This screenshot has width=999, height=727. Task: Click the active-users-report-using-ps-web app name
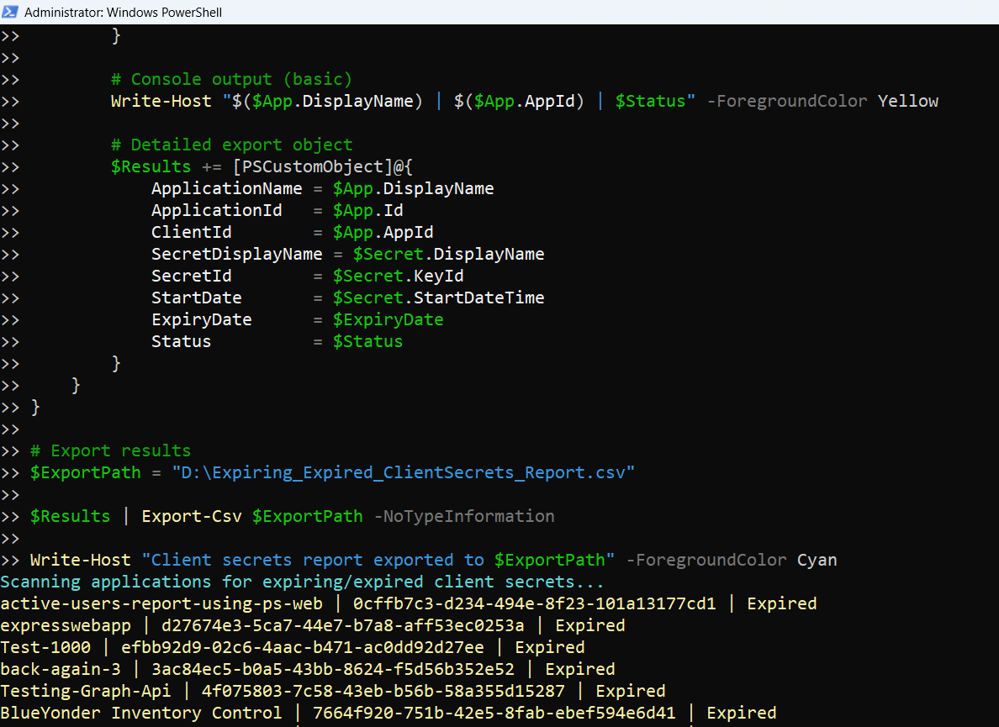pyautogui.click(x=161, y=603)
